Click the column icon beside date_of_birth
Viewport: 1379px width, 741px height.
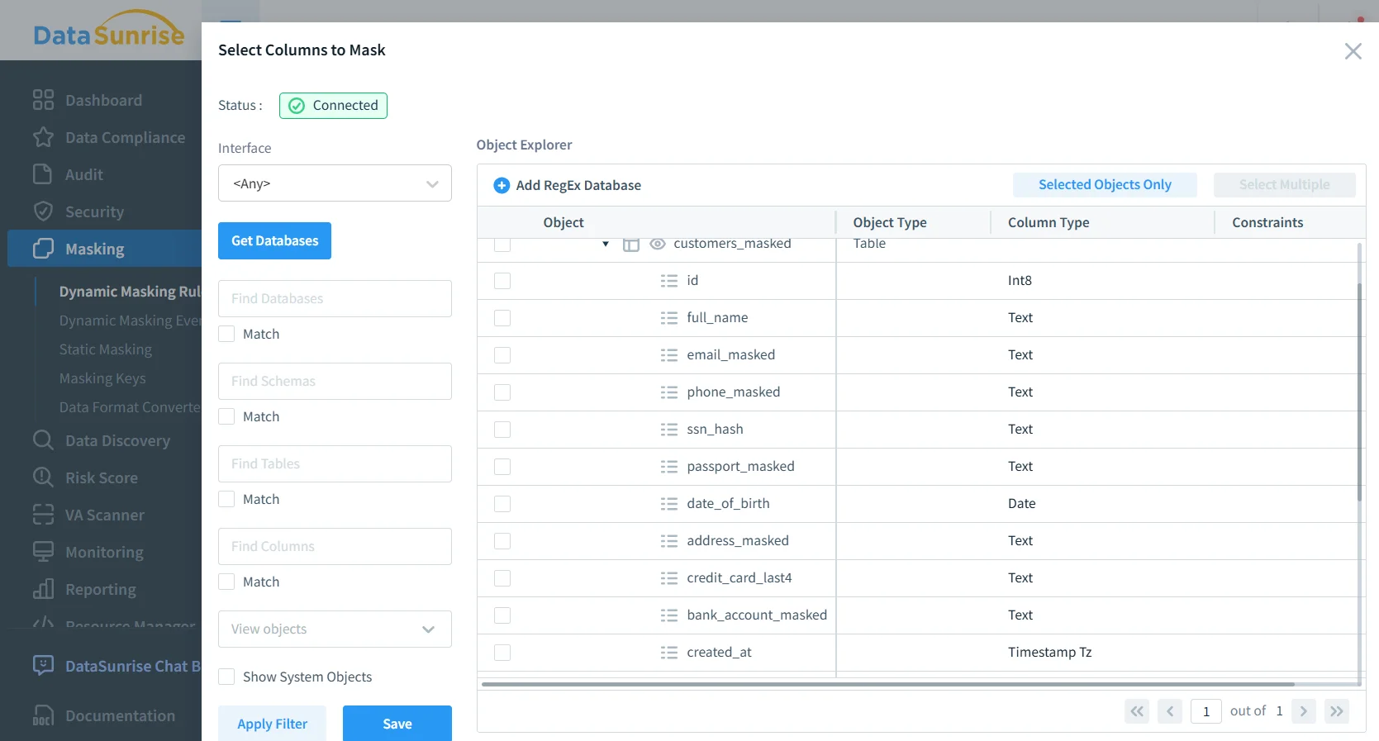point(668,504)
